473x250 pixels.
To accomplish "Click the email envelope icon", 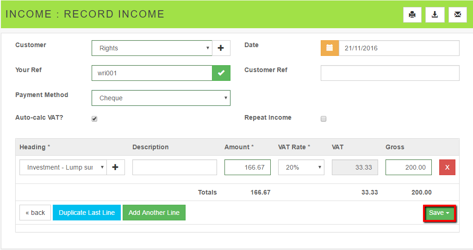I will tap(457, 15).
